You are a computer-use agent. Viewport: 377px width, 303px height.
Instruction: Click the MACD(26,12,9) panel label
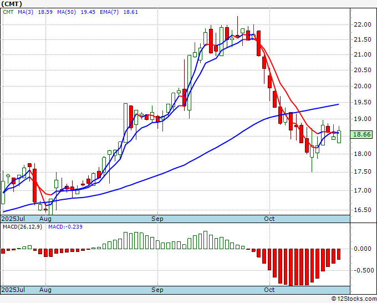tap(22, 227)
